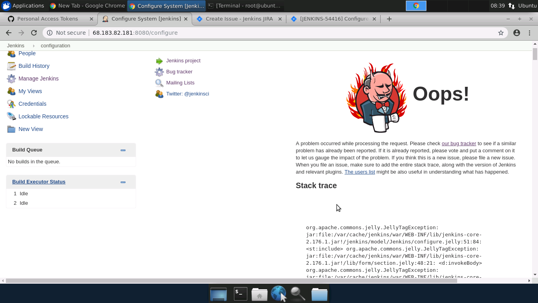
Task: Open the Applications menu
Action: coord(23,6)
